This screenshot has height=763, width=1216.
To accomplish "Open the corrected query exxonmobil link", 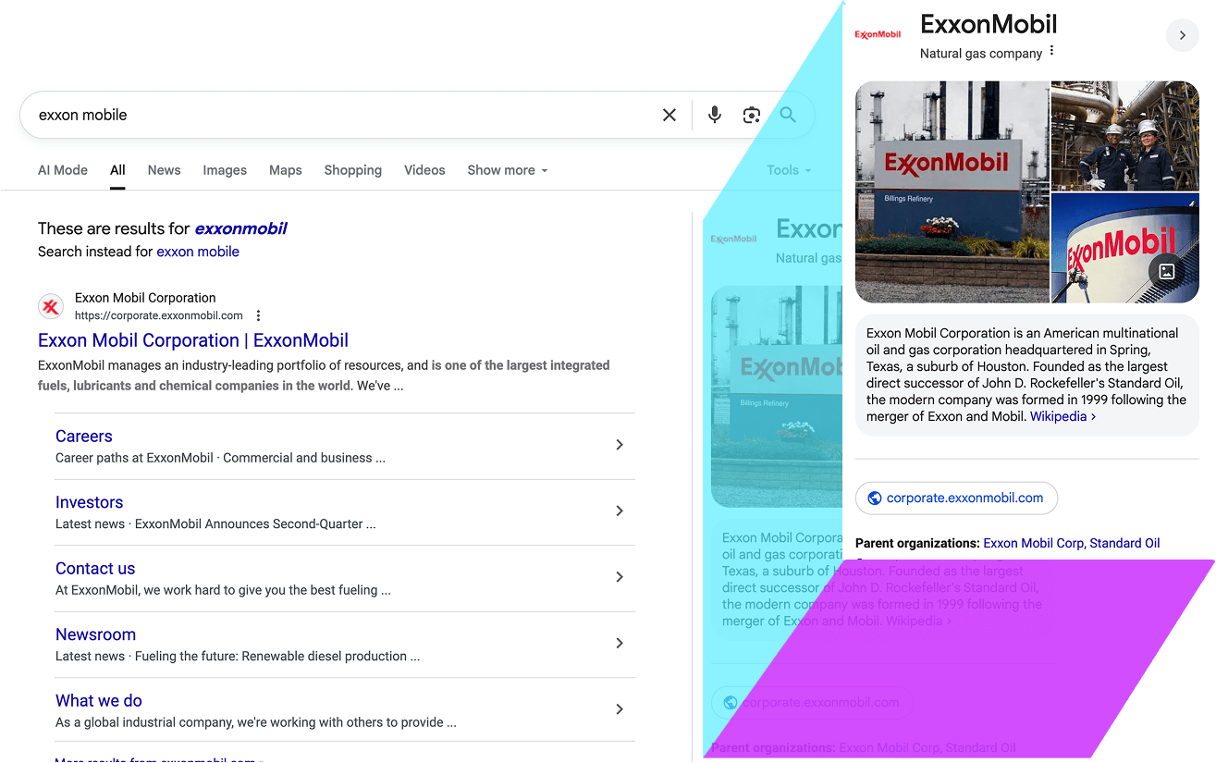I will pos(240,228).
